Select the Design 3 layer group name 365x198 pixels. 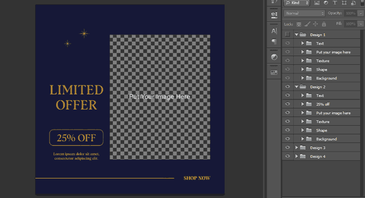(x=317, y=148)
